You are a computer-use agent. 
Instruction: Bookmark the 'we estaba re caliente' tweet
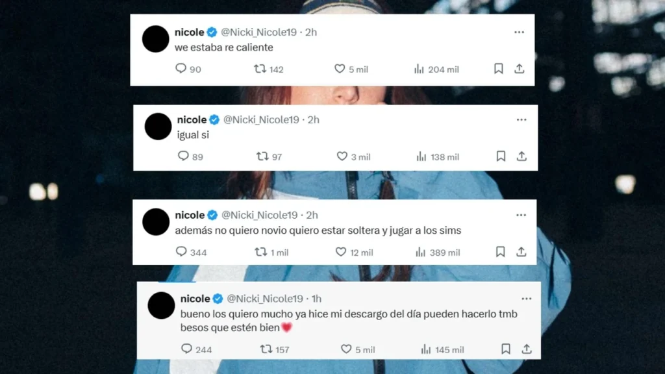(x=499, y=69)
